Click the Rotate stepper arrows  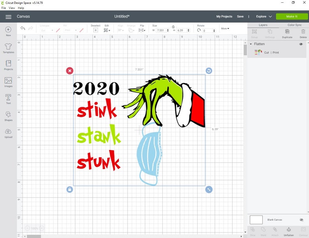(214, 31)
